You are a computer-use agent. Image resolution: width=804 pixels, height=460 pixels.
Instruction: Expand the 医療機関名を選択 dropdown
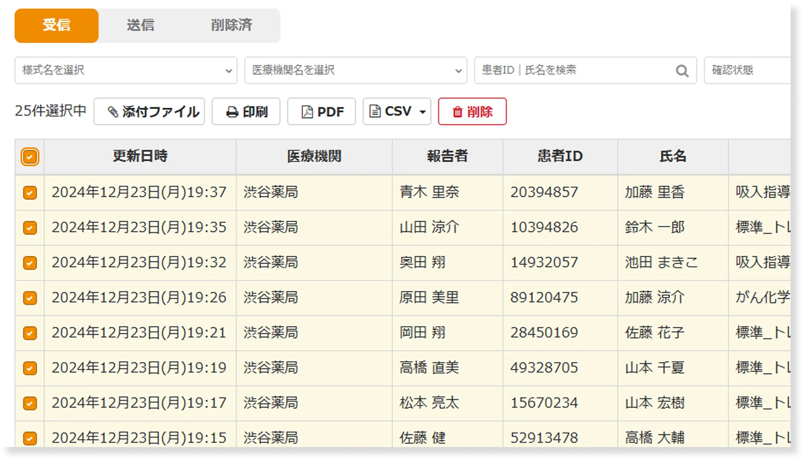[x=355, y=70]
